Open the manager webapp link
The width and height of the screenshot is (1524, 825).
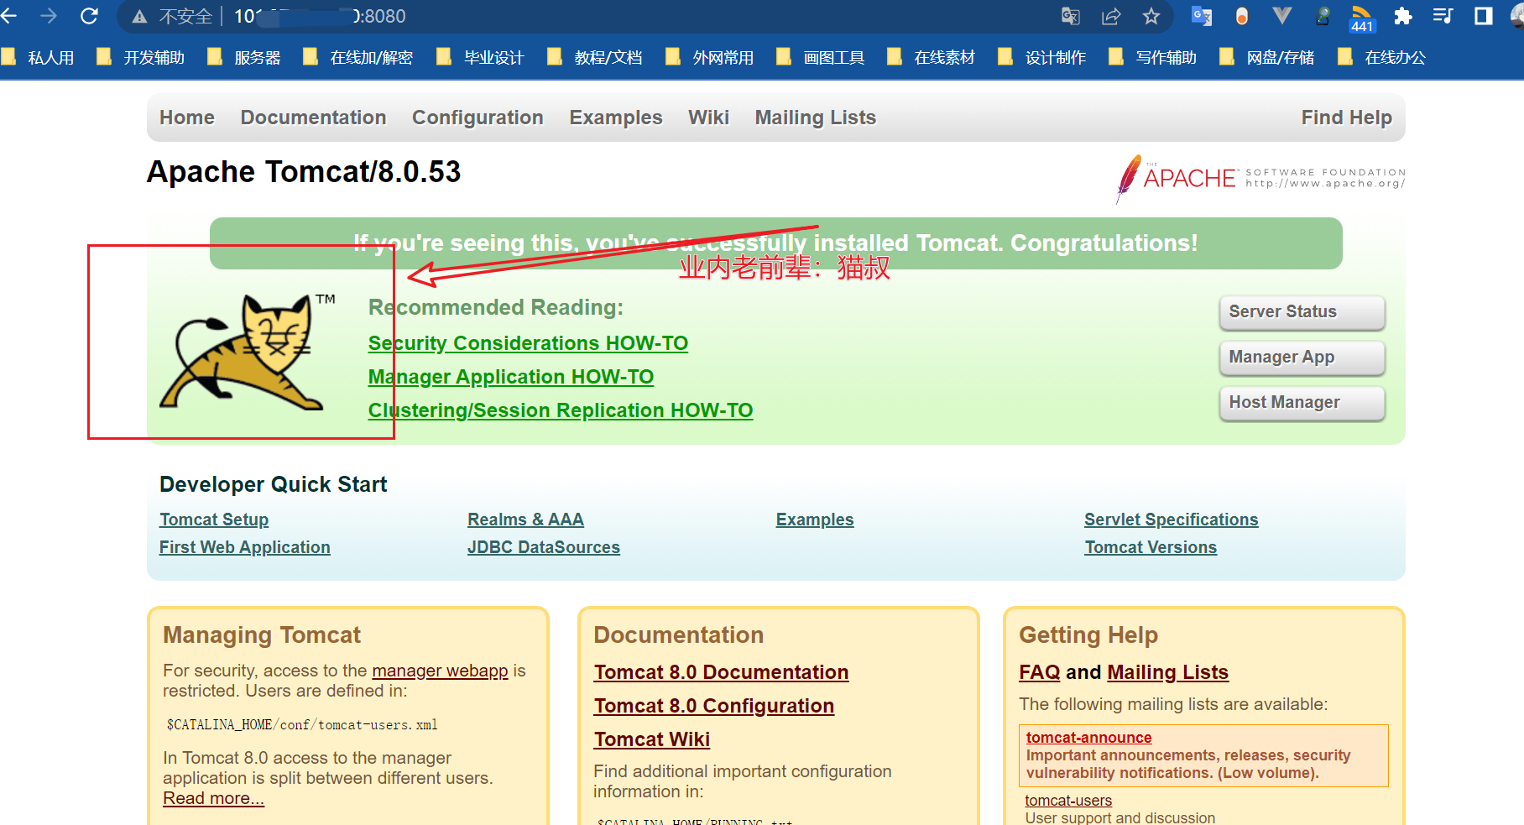pyautogui.click(x=440, y=671)
